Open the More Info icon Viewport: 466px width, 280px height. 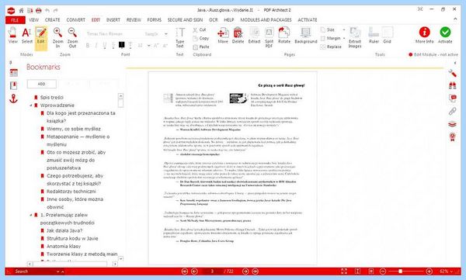[x=424, y=36]
